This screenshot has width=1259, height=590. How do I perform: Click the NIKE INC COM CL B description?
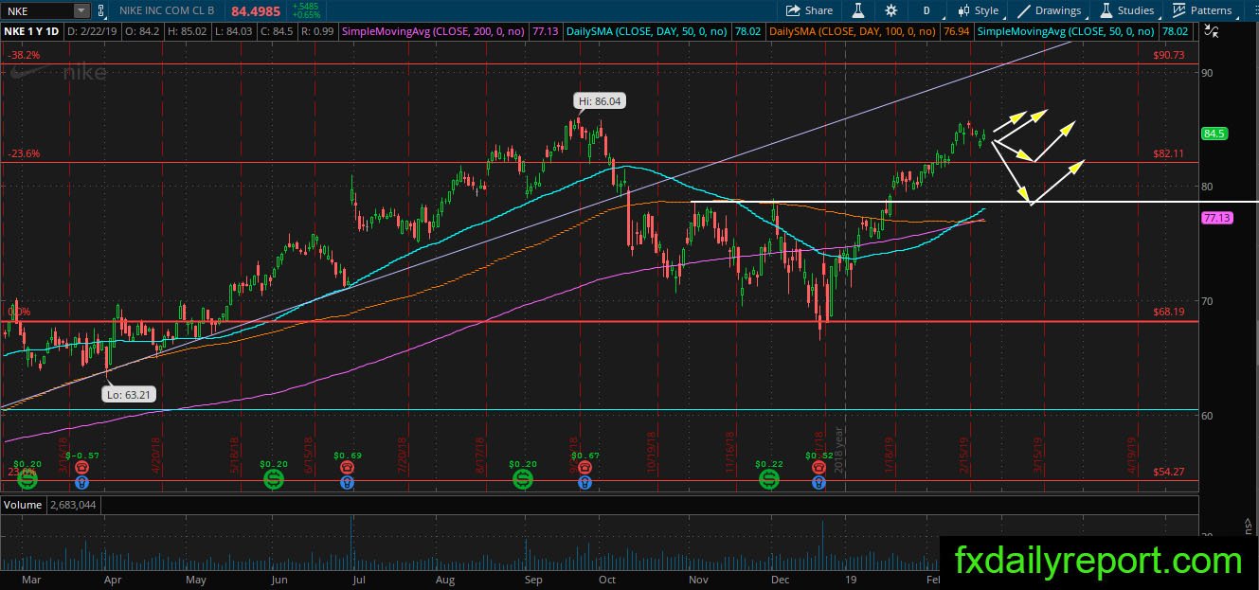[167, 10]
